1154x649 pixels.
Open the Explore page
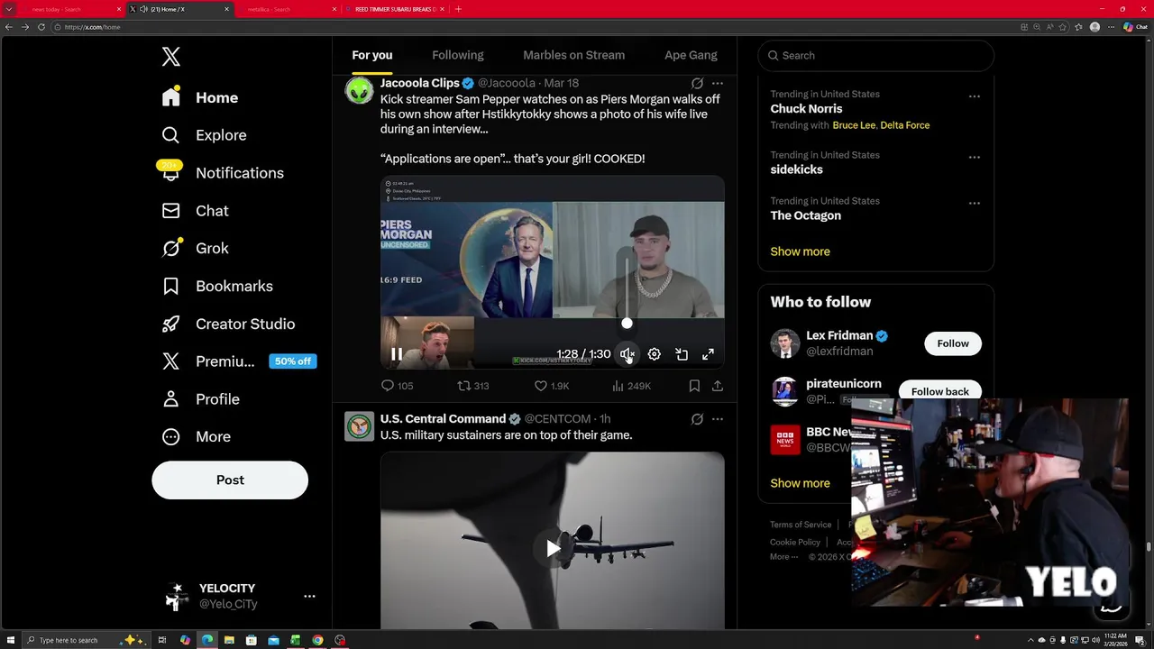[204, 135]
